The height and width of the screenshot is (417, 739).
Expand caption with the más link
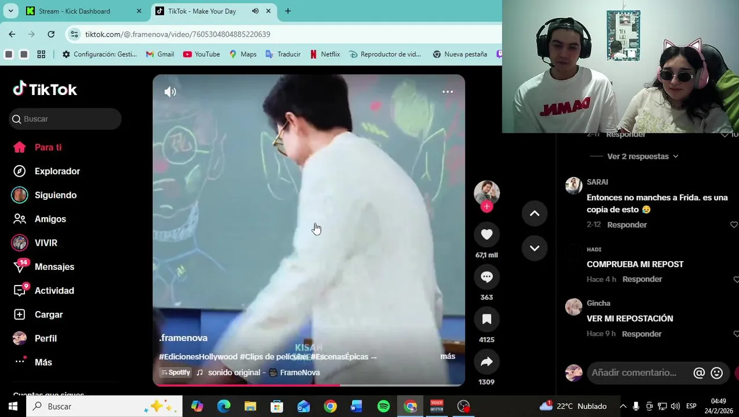[x=447, y=356]
